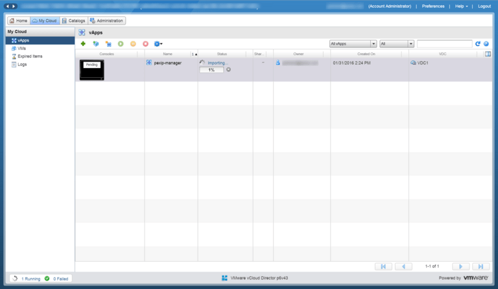The width and height of the screenshot is (498, 289).
Task: Sort by the Status column header
Action: [x=222, y=54]
